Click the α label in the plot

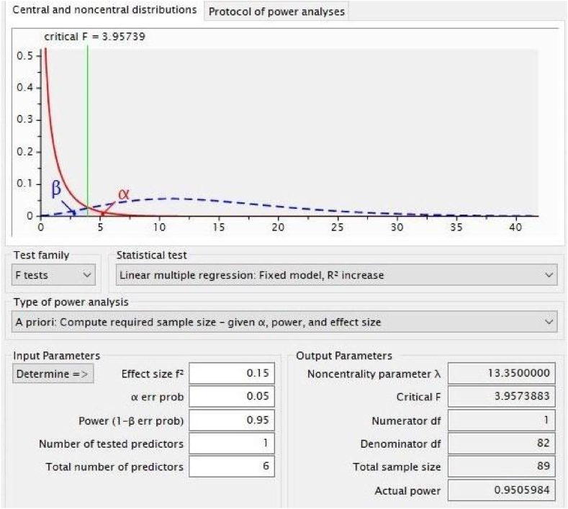[124, 194]
